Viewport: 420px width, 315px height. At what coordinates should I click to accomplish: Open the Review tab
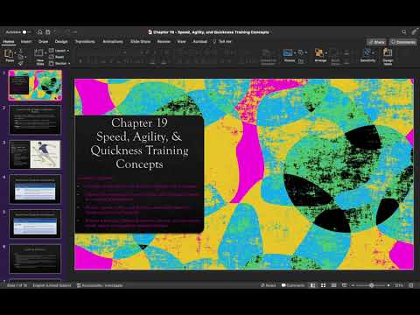click(164, 42)
